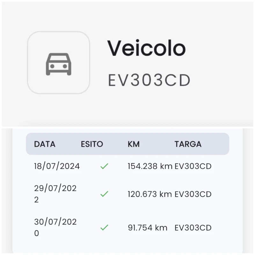Screen dimensions: 255x255
Task: Select the ESITO header tab
Action: pyautogui.click(x=92, y=144)
